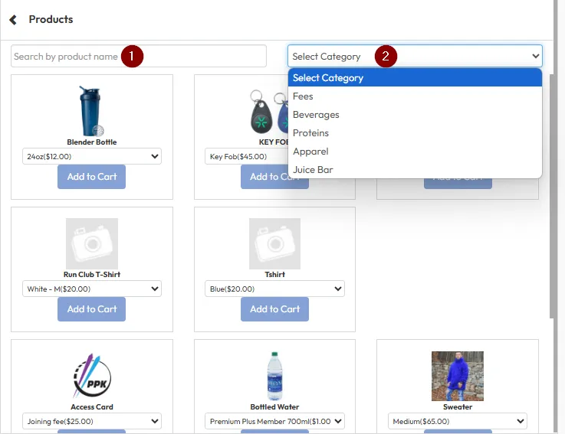Click the Run Club T-Shirt placeholder image

91,243
